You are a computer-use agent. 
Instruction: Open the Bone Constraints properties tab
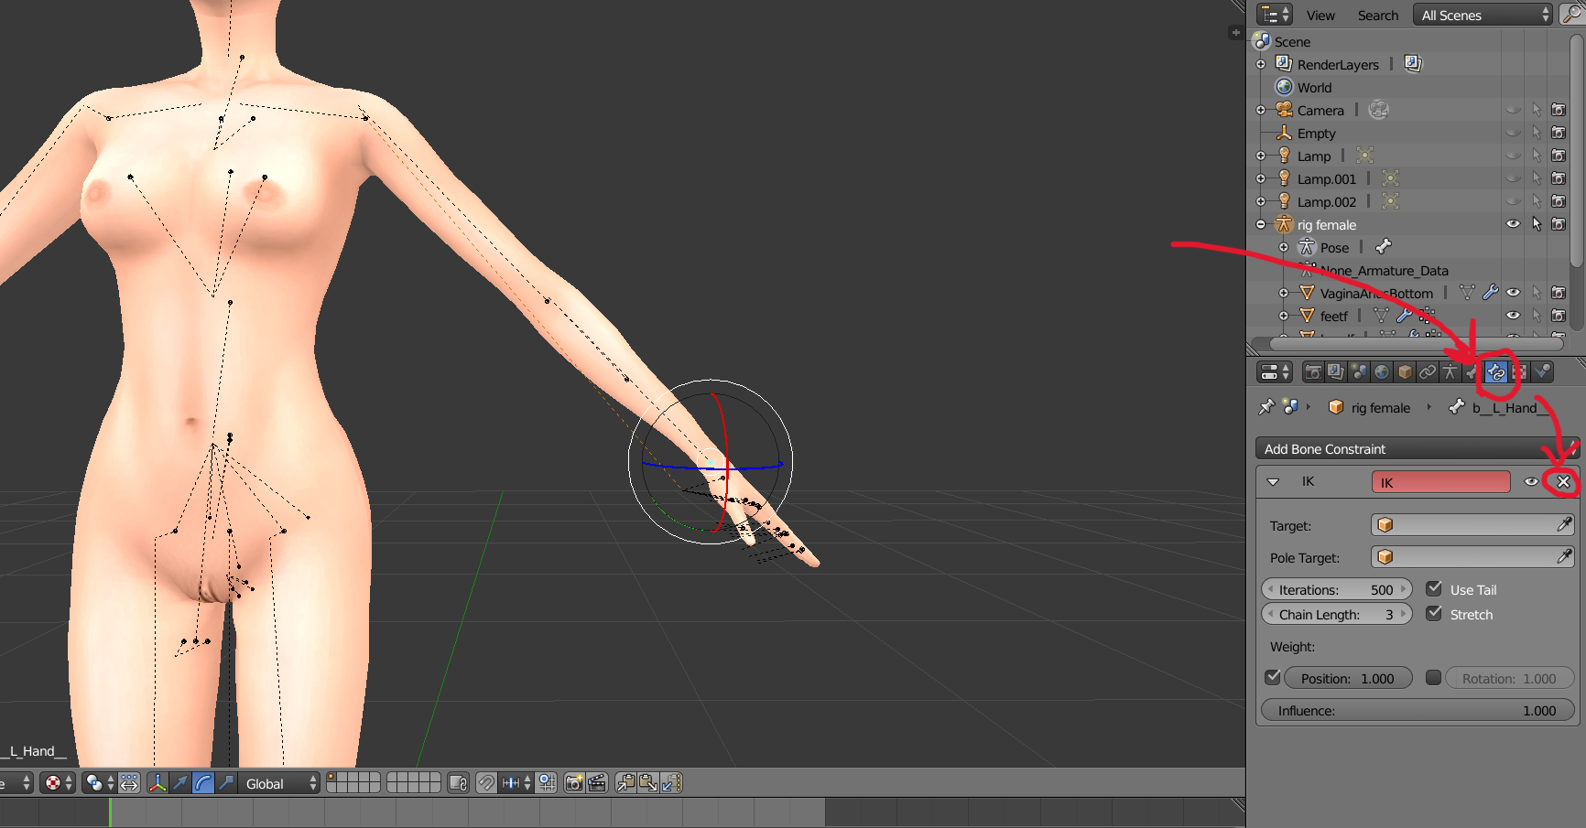[1495, 372]
